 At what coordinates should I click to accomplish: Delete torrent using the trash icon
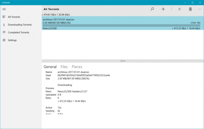pyautogui.click(x=190, y=9)
